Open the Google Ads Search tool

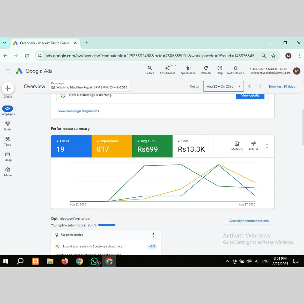150,70
